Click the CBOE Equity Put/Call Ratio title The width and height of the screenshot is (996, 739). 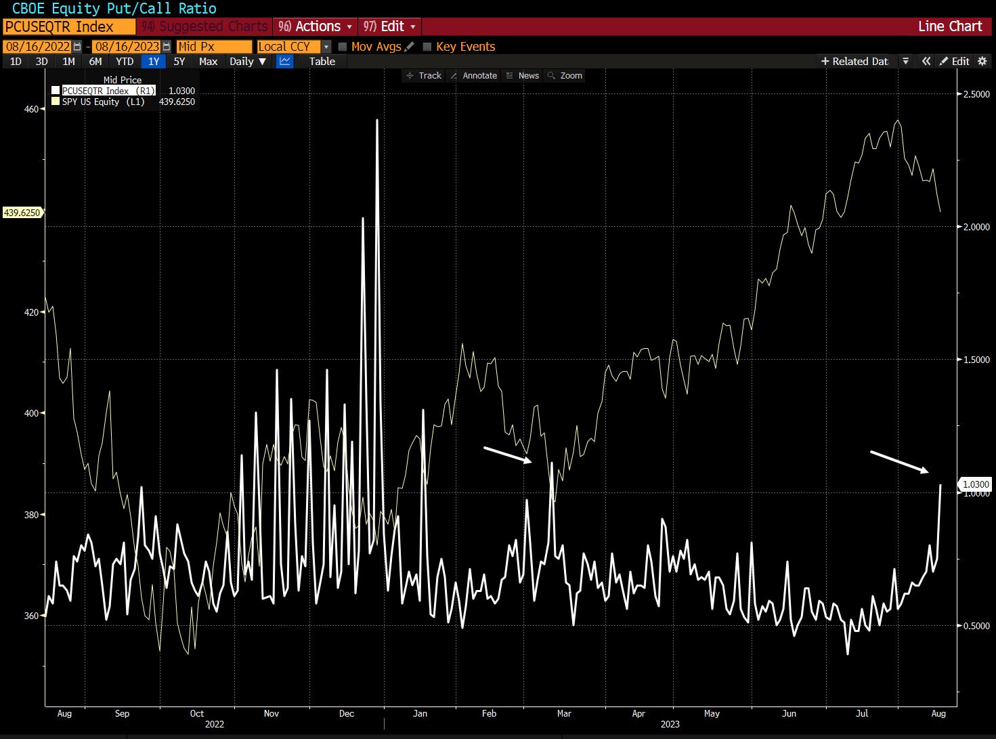[x=114, y=9]
